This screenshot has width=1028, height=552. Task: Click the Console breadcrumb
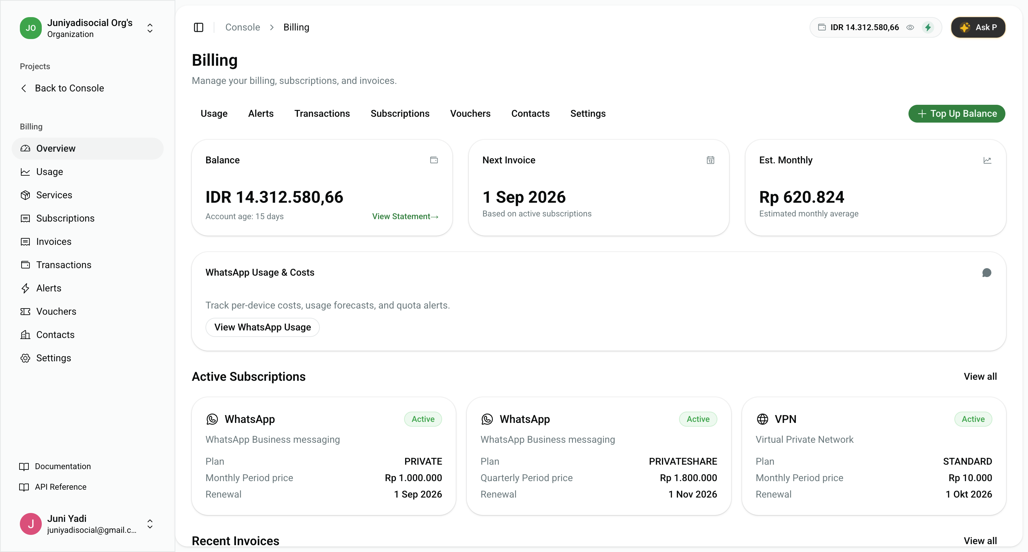243,27
